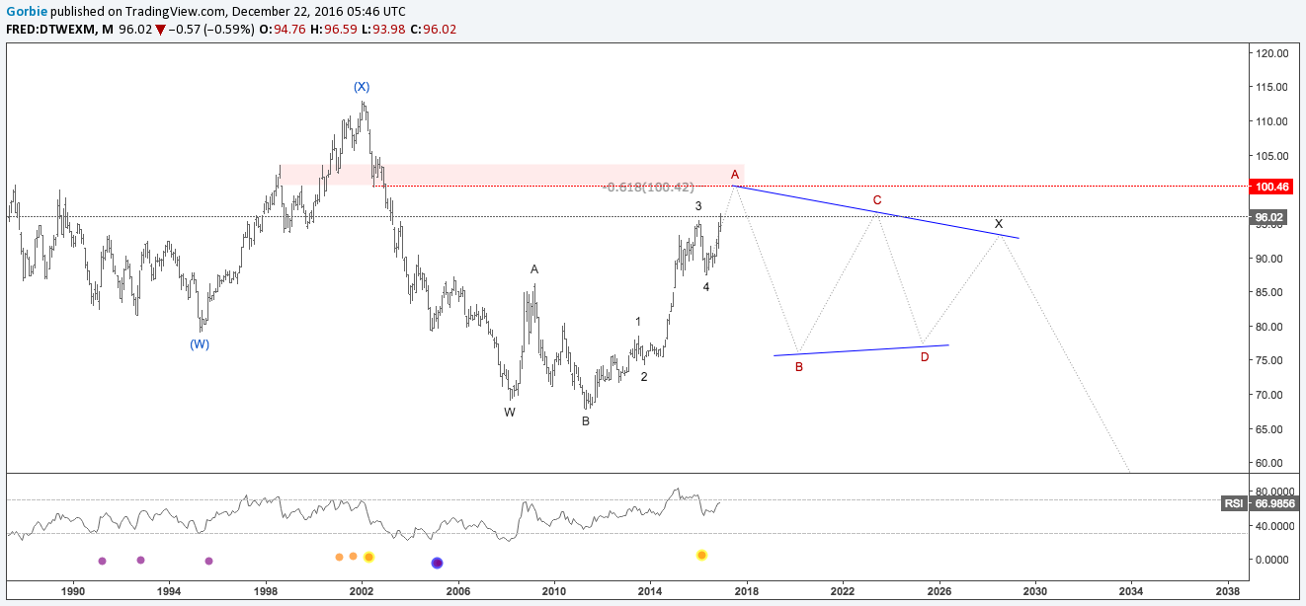Select the −0.57 (−0.59%) change value

coord(211,29)
